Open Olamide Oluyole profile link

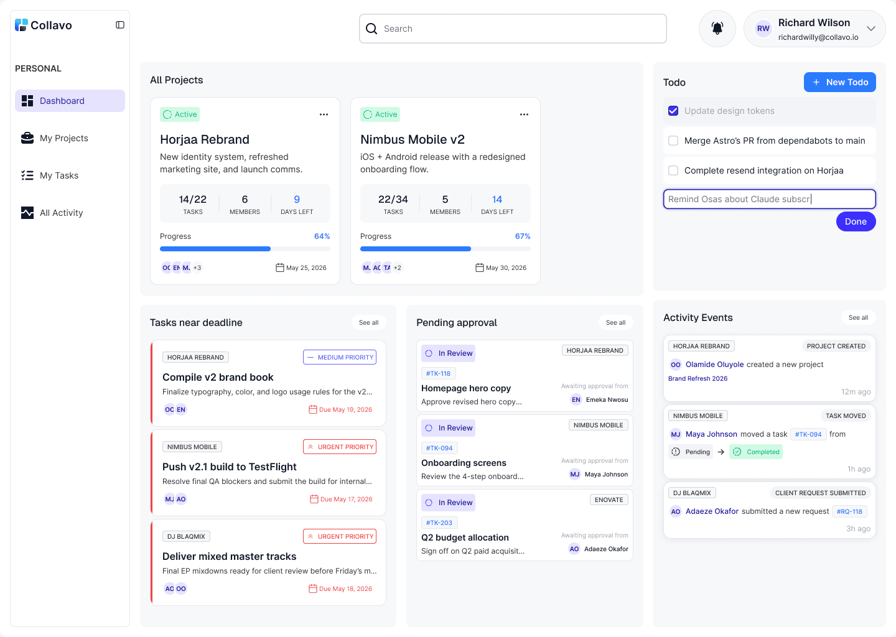coord(715,365)
